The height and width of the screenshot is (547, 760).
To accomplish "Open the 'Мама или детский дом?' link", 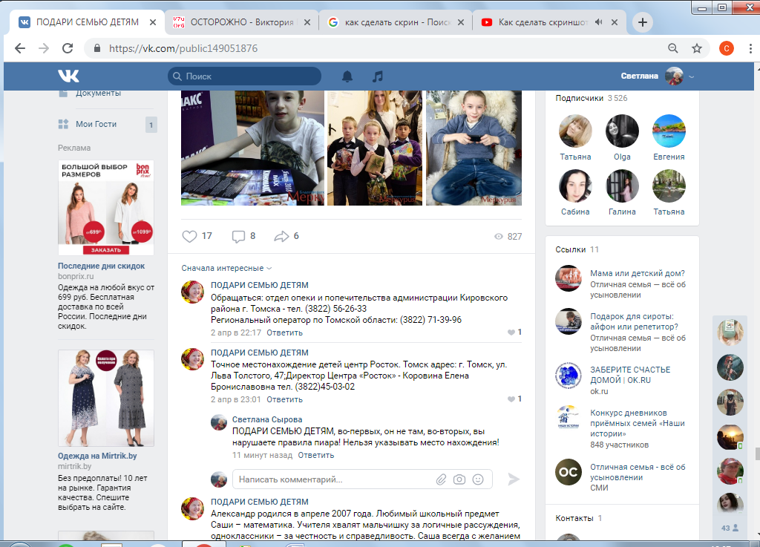I will pyautogui.click(x=637, y=273).
